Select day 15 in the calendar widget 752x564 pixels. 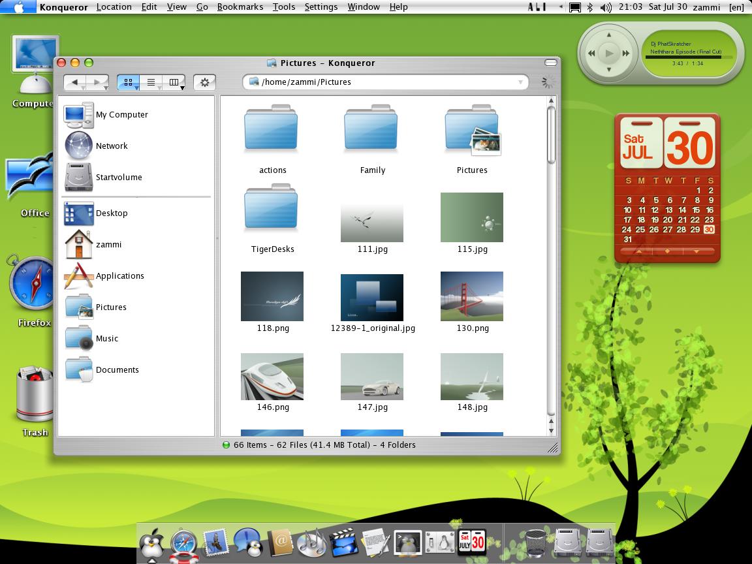696,210
